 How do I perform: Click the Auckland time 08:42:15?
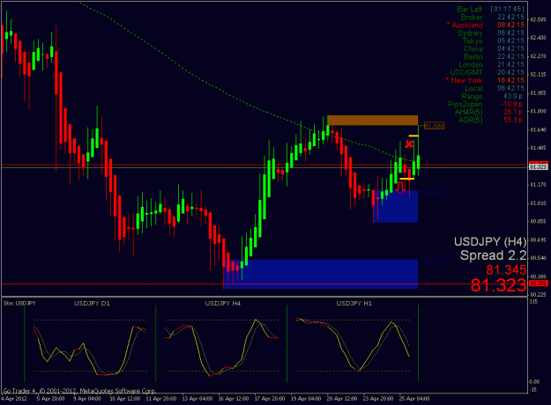pyautogui.click(x=510, y=25)
